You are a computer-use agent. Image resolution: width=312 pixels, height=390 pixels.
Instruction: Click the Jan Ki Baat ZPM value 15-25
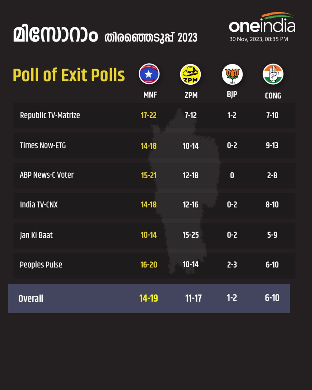point(191,235)
